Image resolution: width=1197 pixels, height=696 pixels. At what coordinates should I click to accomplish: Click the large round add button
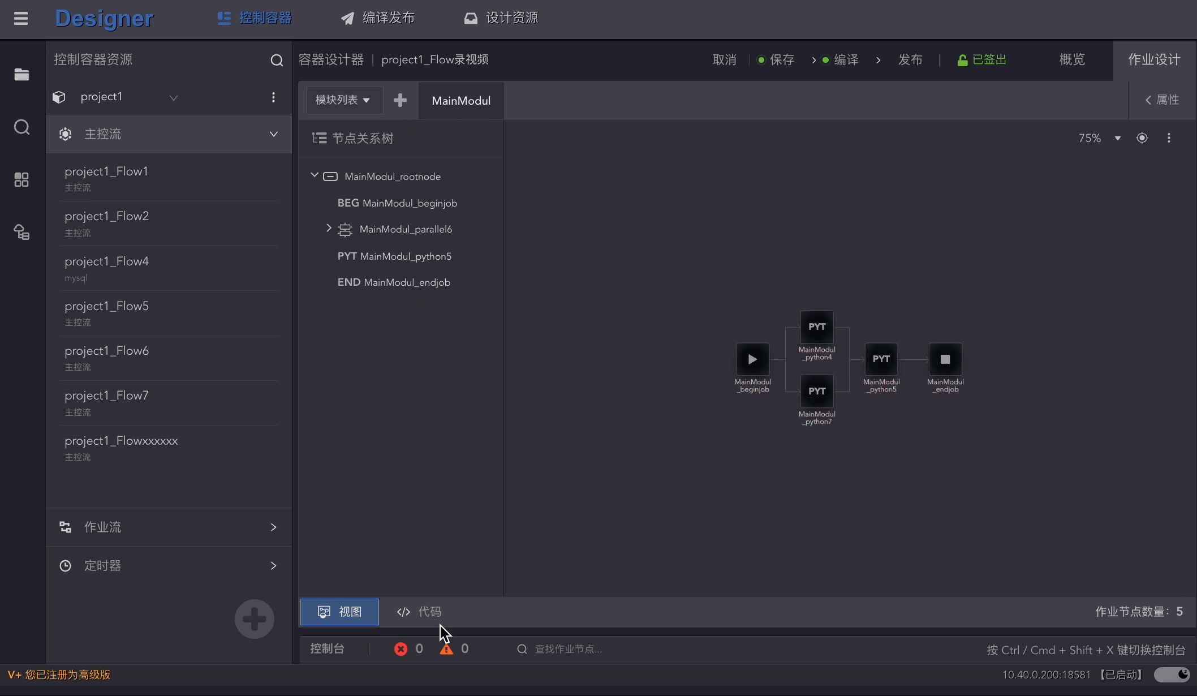pyautogui.click(x=254, y=618)
